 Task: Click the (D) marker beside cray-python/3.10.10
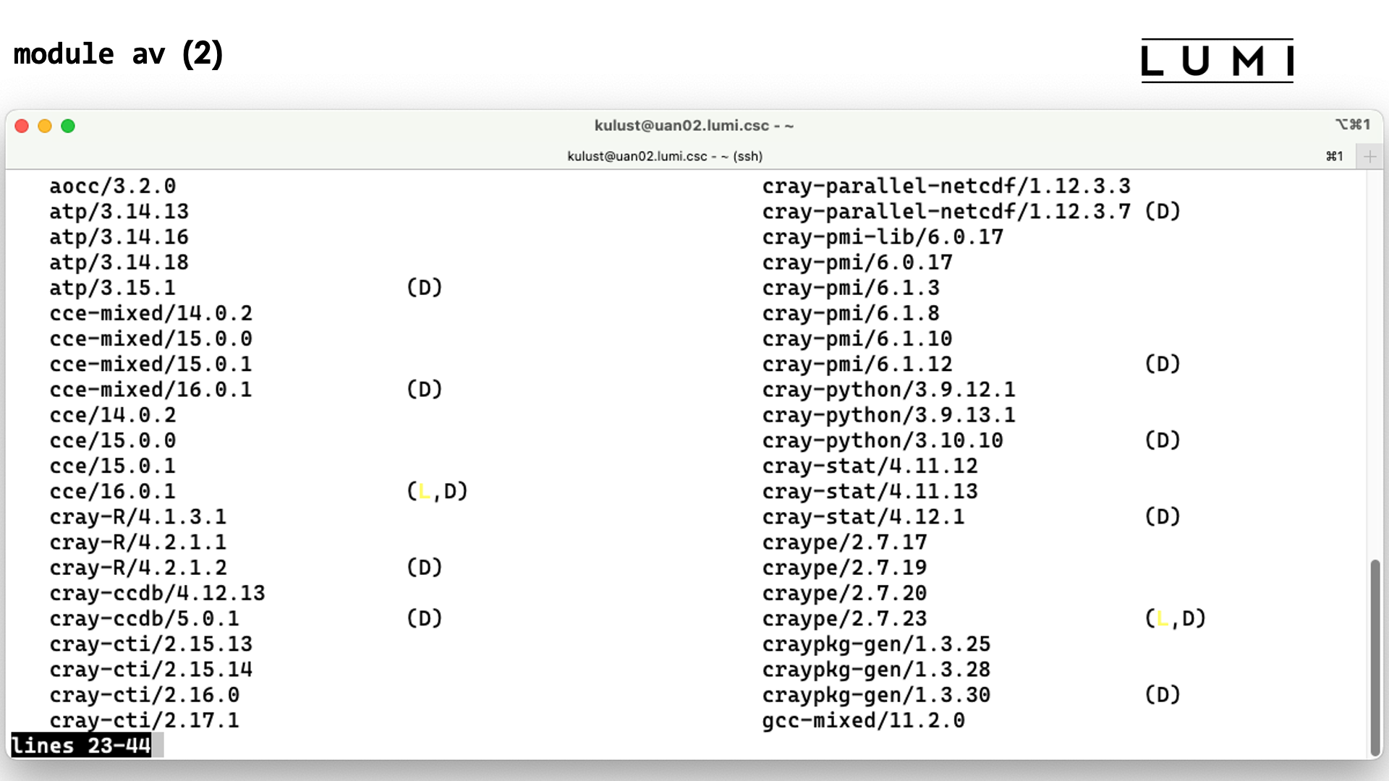coord(1163,440)
